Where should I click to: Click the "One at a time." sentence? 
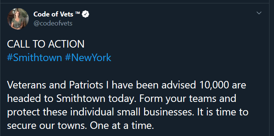click(x=122, y=126)
